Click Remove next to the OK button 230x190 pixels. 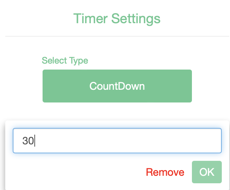165,172
